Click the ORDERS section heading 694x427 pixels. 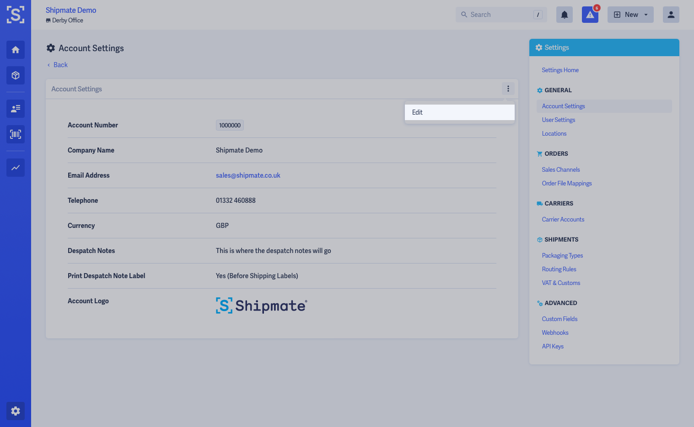(556, 154)
